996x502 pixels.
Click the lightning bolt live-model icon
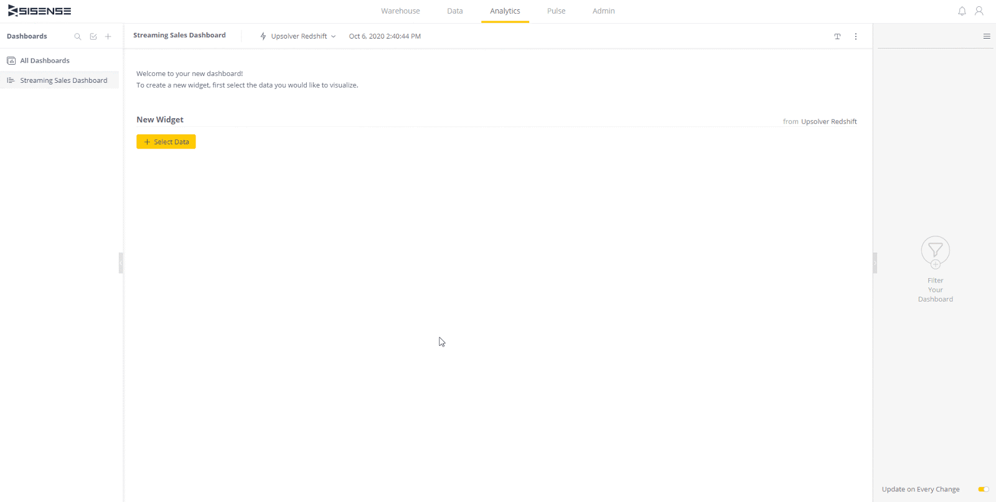[x=263, y=36]
